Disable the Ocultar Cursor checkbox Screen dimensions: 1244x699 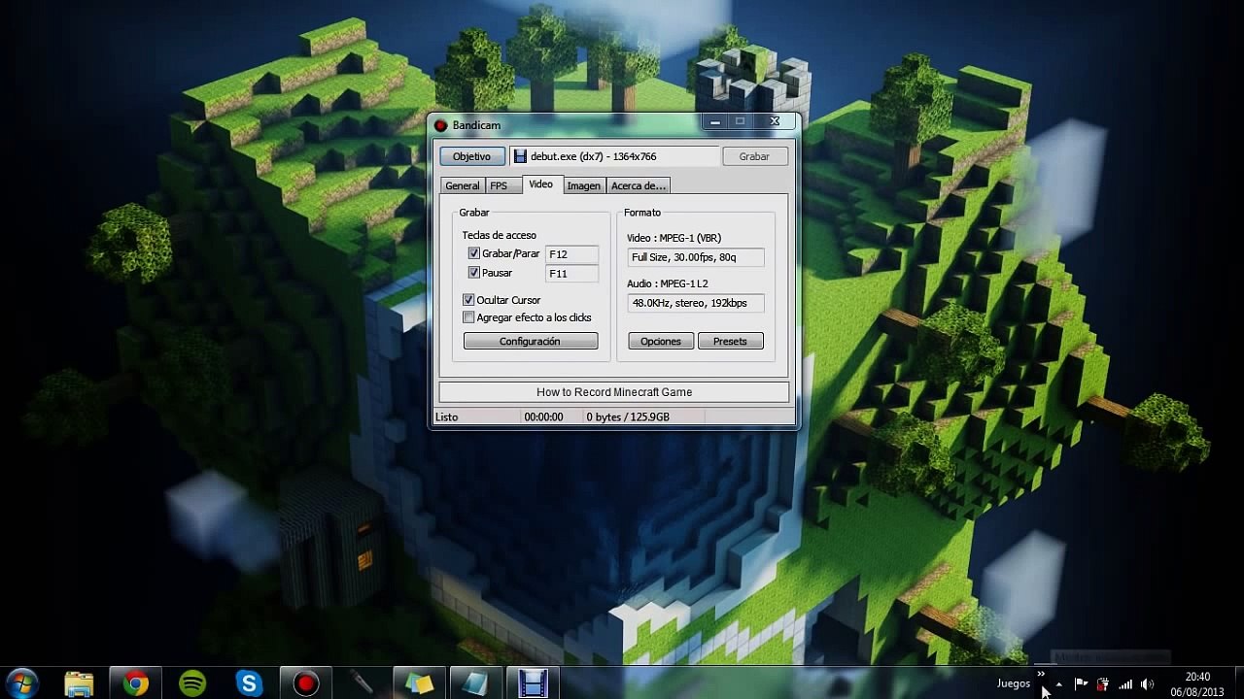[468, 300]
